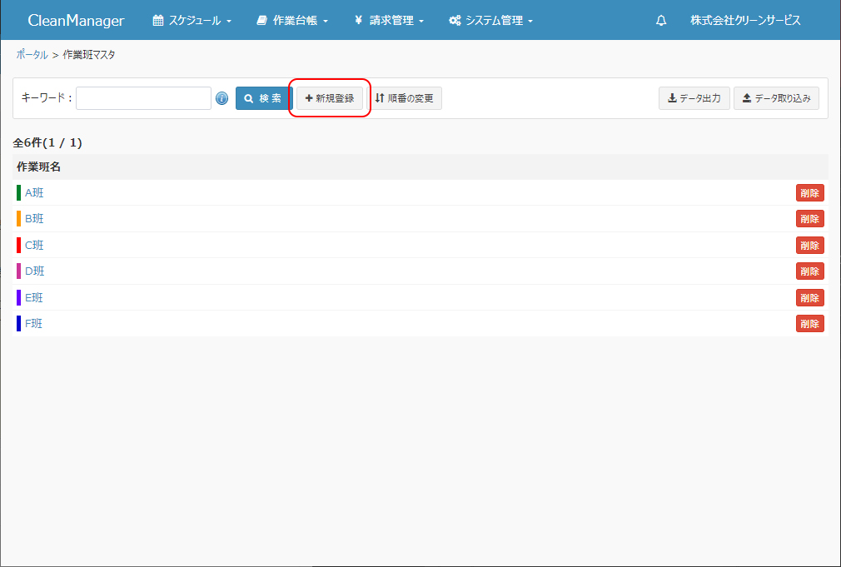Click 株式会社クリーンサービス account name
841x567 pixels.
click(x=745, y=21)
